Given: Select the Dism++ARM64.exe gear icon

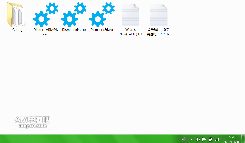Looking at the screenshot, I should 45,15.
